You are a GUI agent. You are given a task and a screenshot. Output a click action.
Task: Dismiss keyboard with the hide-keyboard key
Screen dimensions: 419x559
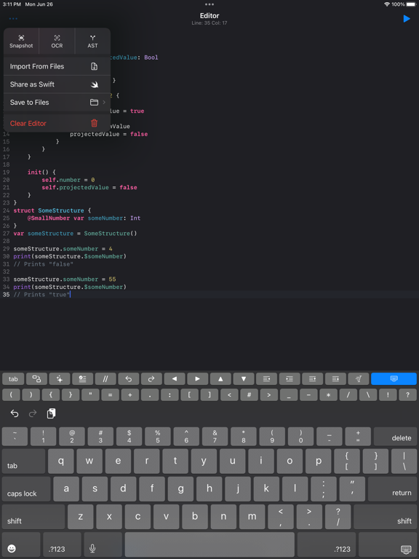387,544
